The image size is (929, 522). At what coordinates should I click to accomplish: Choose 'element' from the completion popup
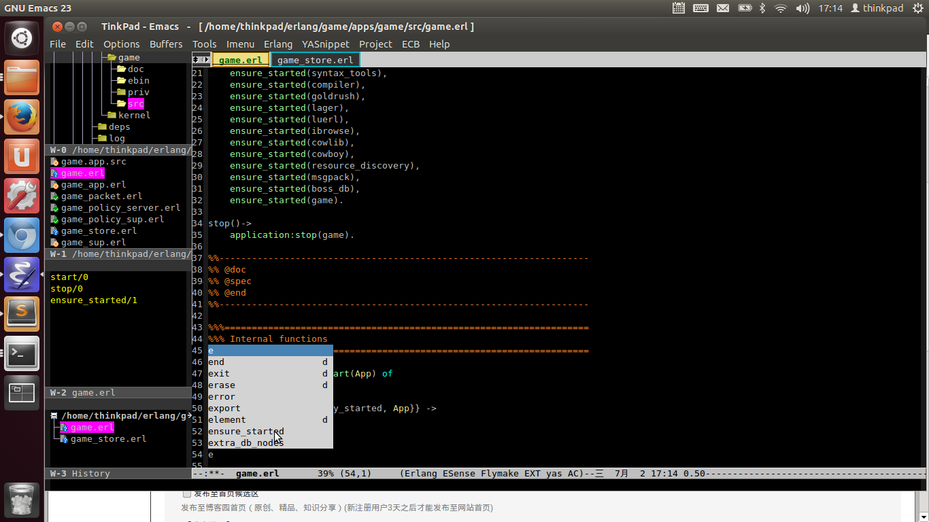tap(270, 420)
